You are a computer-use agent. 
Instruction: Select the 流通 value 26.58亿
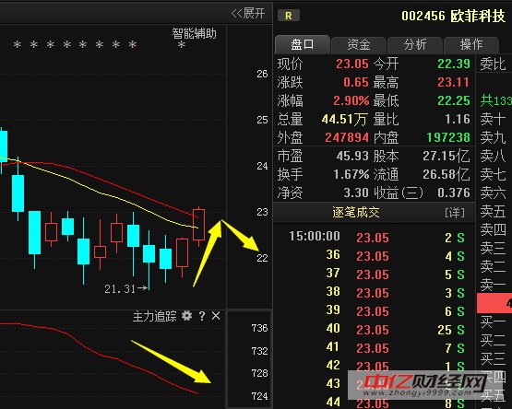[x=447, y=174]
